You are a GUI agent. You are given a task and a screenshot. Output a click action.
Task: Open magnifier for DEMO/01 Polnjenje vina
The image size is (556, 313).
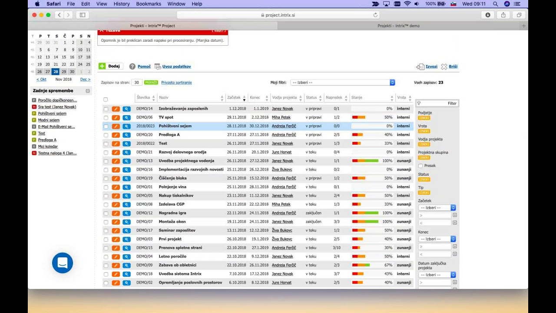[126, 187]
